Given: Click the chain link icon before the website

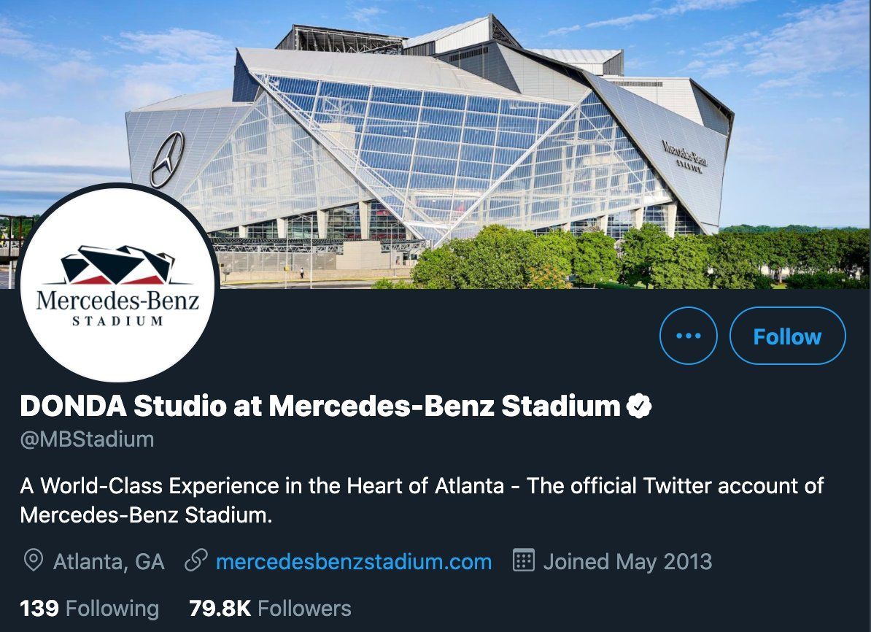Looking at the screenshot, I should click(x=196, y=561).
